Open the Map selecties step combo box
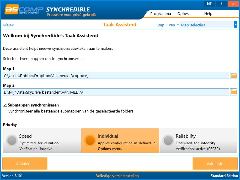 click(x=208, y=25)
